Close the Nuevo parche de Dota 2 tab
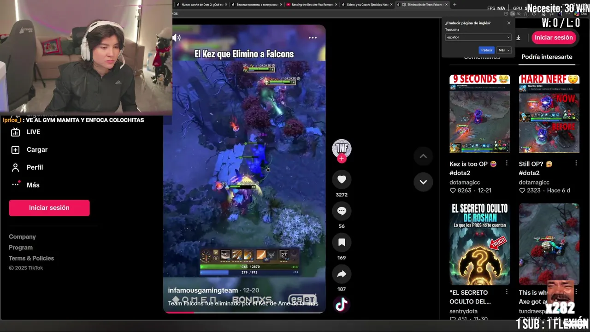The width and height of the screenshot is (590, 332). [x=226, y=5]
